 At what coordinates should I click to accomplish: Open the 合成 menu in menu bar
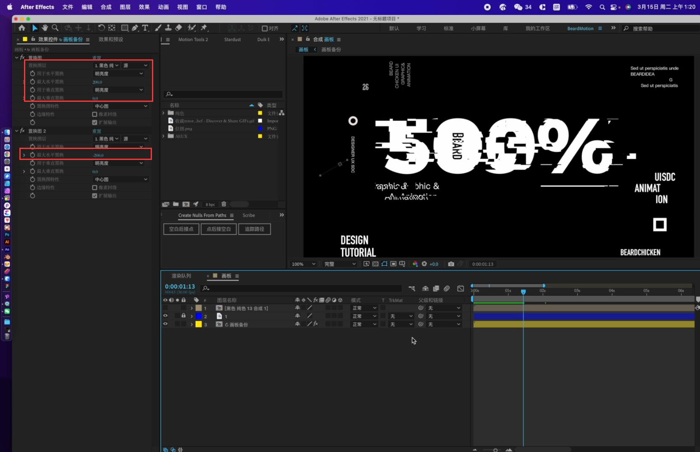click(106, 7)
